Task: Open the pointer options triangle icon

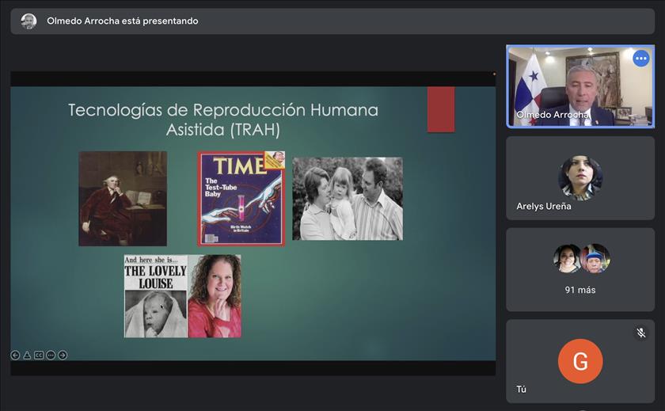Action: 27,355
